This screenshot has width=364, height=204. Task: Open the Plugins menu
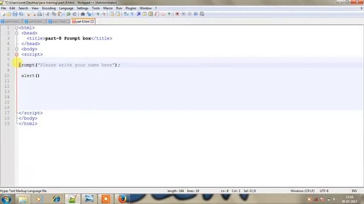131,8
